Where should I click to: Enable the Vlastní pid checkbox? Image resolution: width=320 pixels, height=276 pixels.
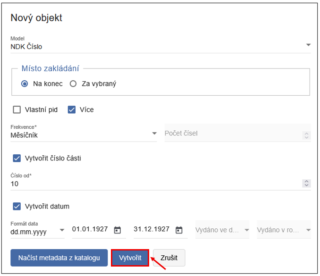tap(17, 110)
